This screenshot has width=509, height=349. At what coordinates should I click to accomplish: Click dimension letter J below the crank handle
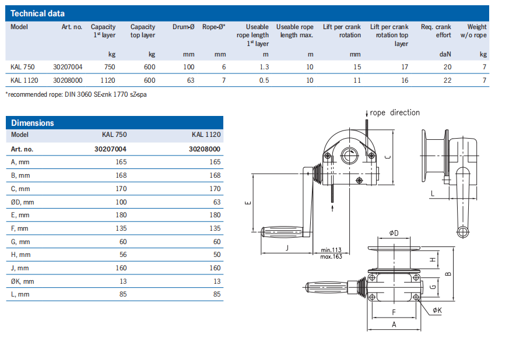click(x=286, y=247)
